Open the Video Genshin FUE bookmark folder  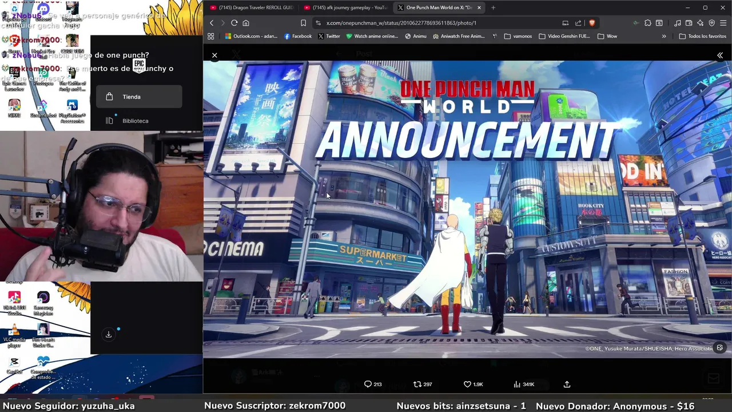coord(564,36)
